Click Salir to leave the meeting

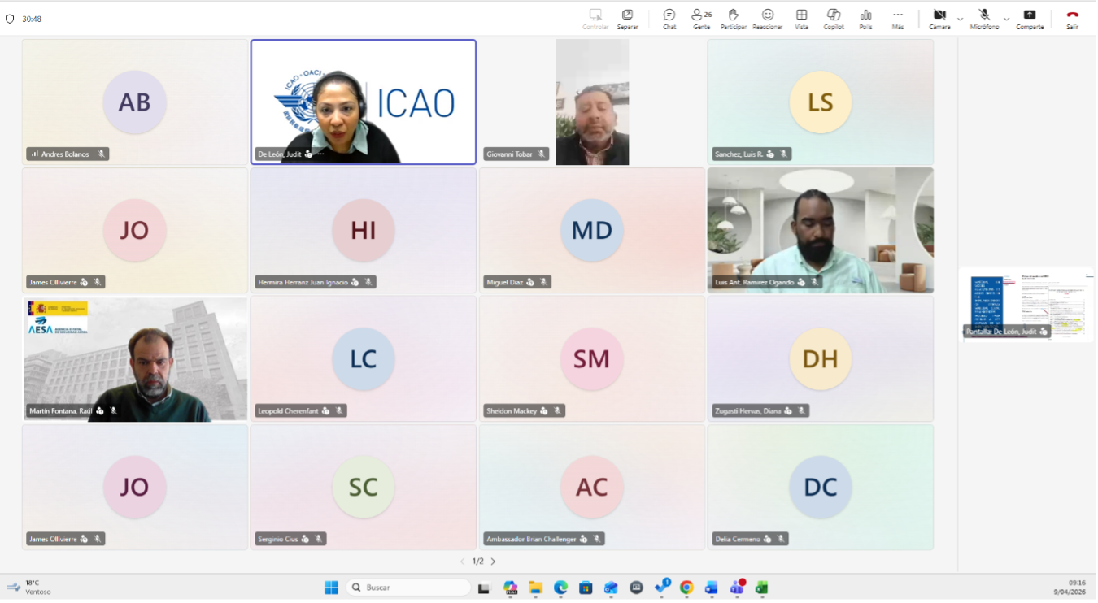click(x=1072, y=18)
